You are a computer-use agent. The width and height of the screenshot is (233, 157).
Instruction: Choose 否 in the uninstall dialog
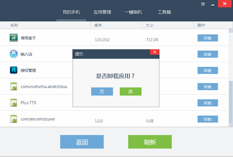click(x=102, y=92)
